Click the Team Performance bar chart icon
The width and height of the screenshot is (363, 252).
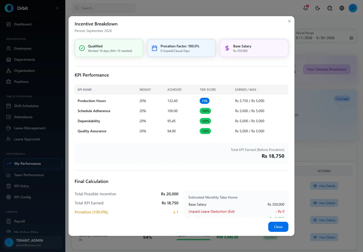pyautogui.click(x=9, y=175)
